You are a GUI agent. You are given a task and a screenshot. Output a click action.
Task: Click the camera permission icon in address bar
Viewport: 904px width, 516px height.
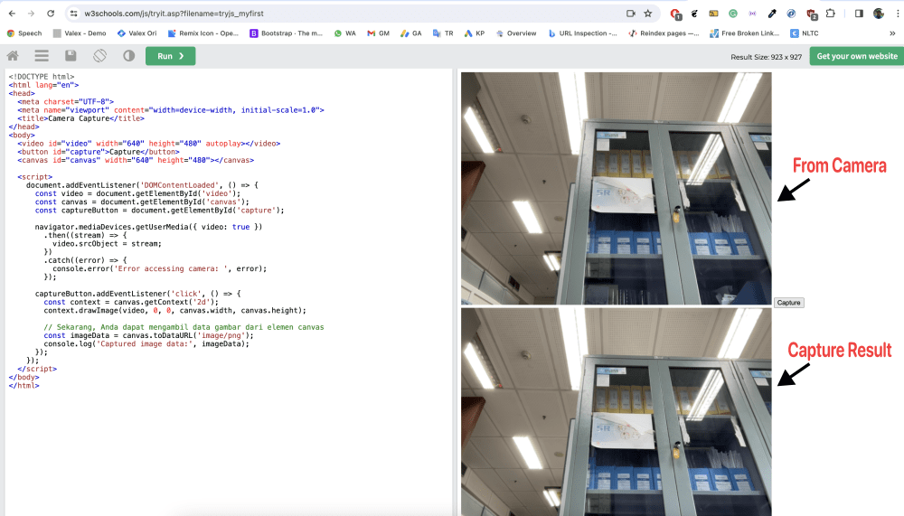click(631, 14)
